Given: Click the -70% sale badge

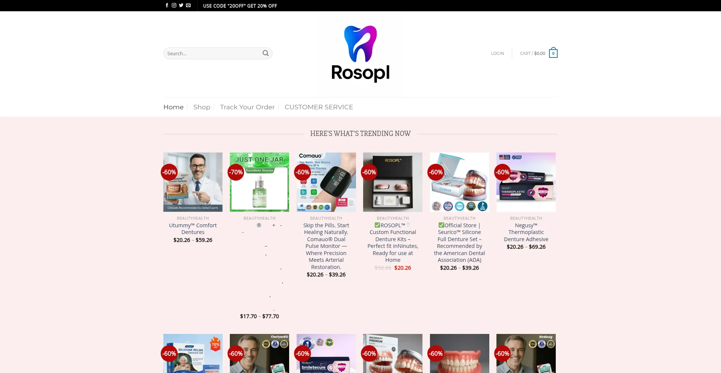Looking at the screenshot, I should 236,172.
